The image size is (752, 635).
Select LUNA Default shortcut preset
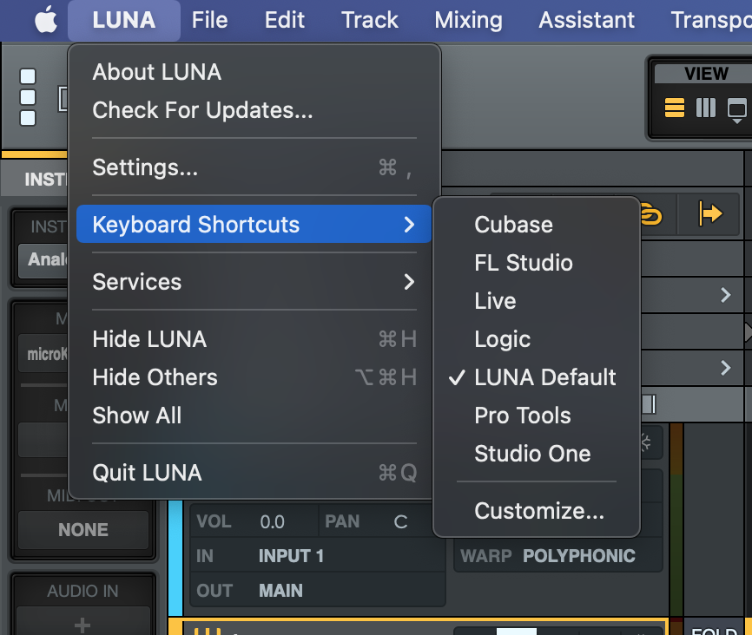[x=544, y=377]
